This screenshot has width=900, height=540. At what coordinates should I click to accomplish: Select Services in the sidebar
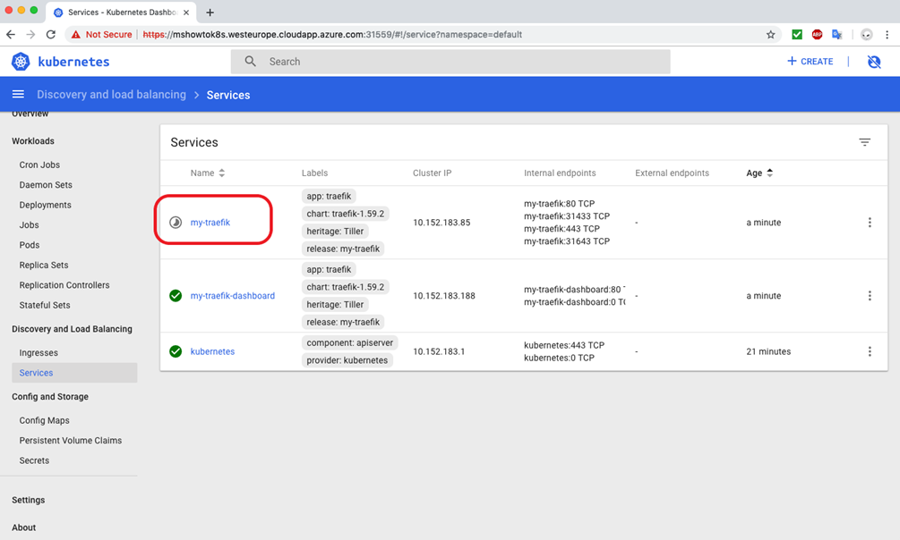click(x=74, y=373)
